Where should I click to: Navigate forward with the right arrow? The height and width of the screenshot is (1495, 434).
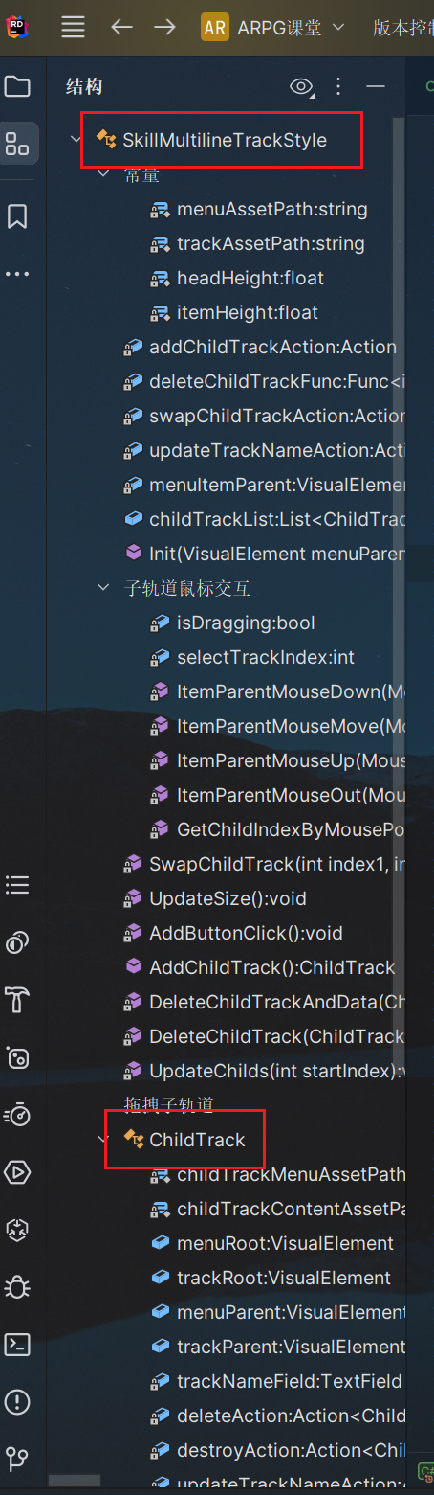click(165, 27)
